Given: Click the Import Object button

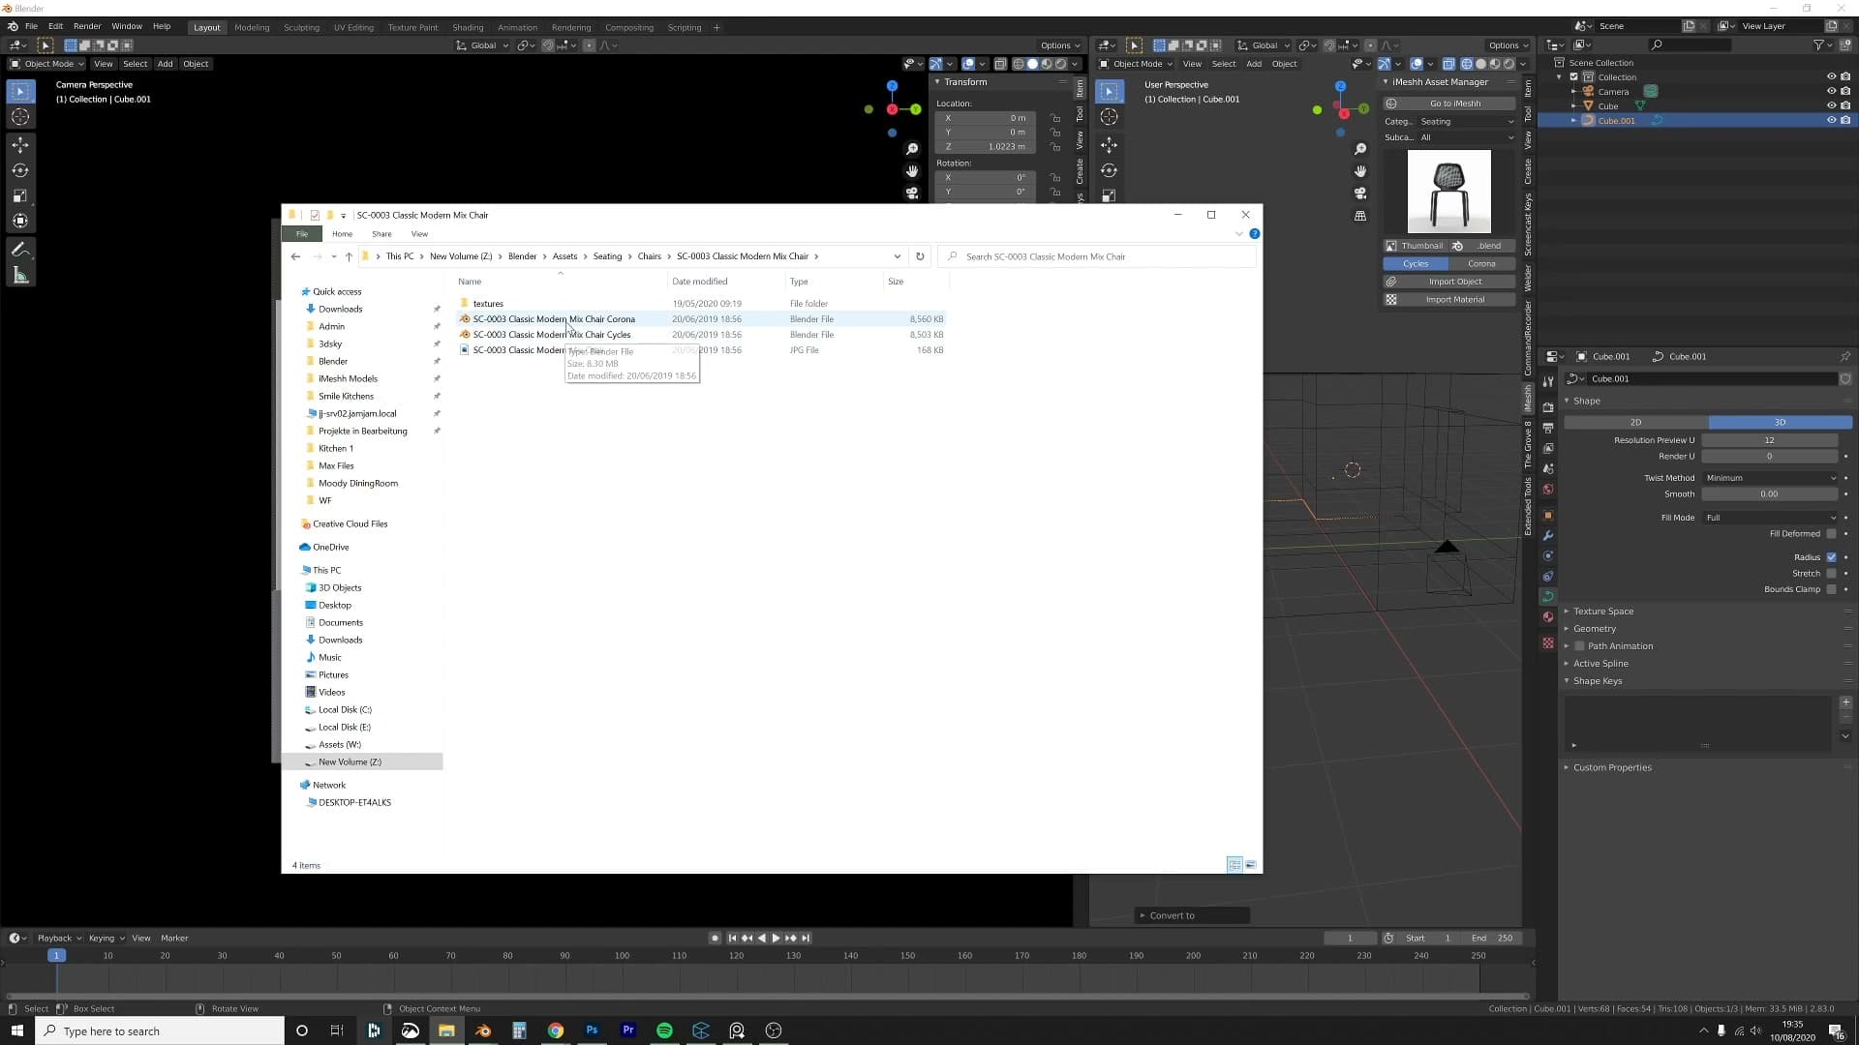Looking at the screenshot, I should tap(1448, 282).
